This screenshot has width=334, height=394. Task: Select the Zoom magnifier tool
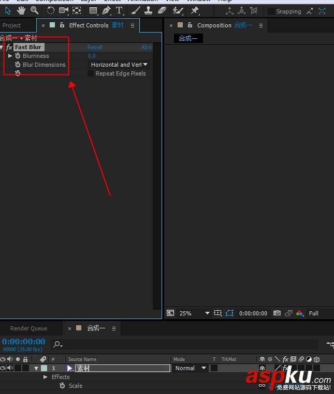tap(35, 10)
